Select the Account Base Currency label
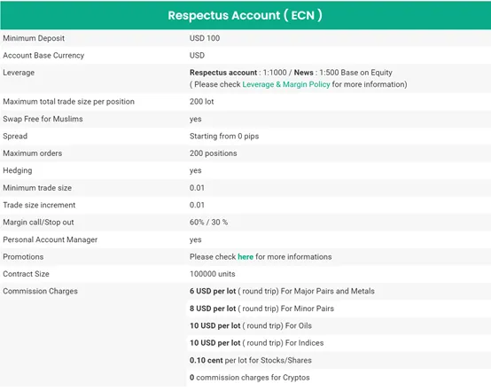 [x=43, y=56]
